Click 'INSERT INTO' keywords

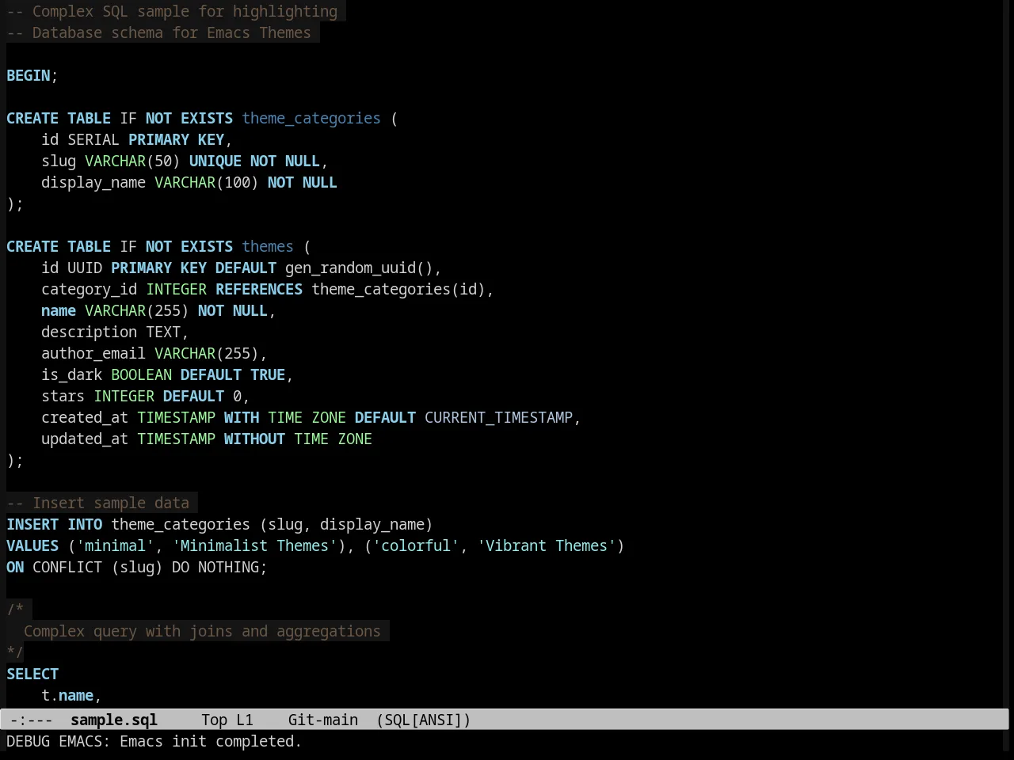[x=55, y=525]
